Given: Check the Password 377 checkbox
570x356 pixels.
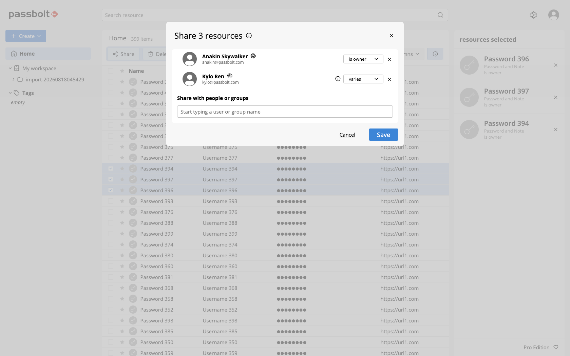Looking at the screenshot, I should coord(111,158).
